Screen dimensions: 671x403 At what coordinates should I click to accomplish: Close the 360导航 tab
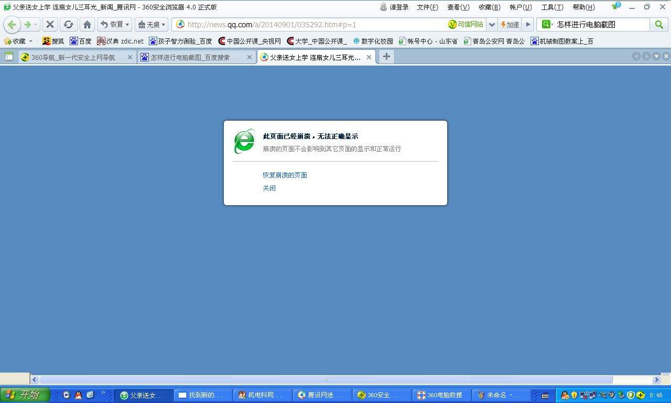pyautogui.click(x=130, y=57)
